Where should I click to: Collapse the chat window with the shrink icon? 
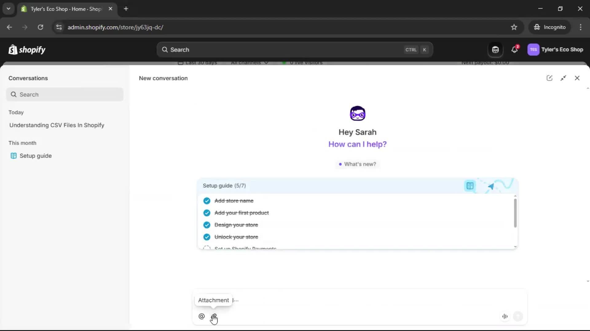[x=564, y=78]
